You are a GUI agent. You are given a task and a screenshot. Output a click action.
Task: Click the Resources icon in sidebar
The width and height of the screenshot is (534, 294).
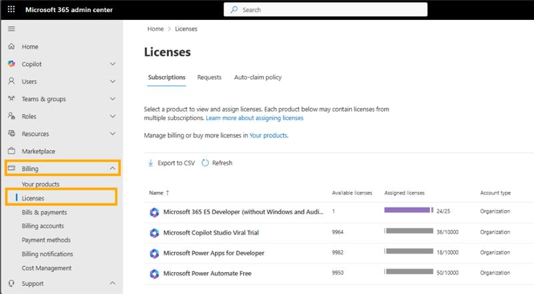[x=11, y=133]
